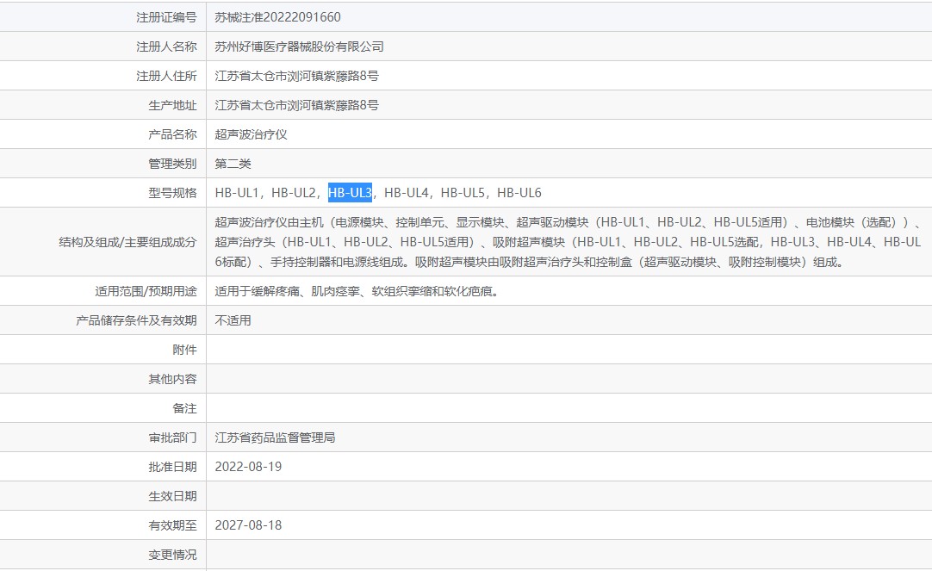Image resolution: width=932 pixels, height=571 pixels.
Task: Click the address value in 注册人住所 row
Action: point(296,76)
